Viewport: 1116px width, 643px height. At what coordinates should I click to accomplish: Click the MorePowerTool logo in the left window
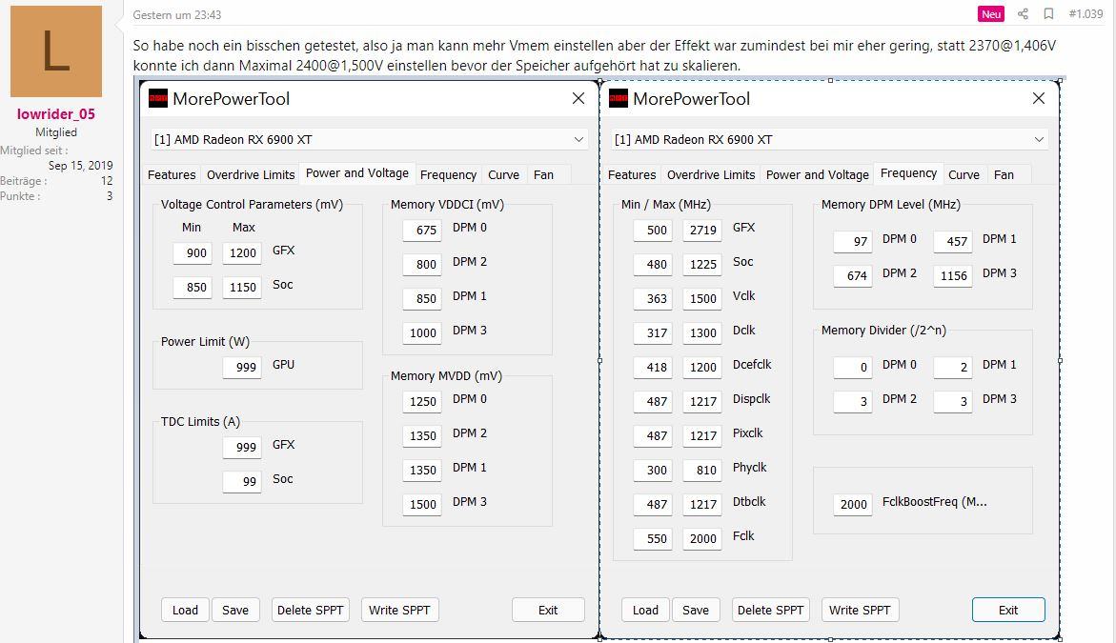point(158,99)
